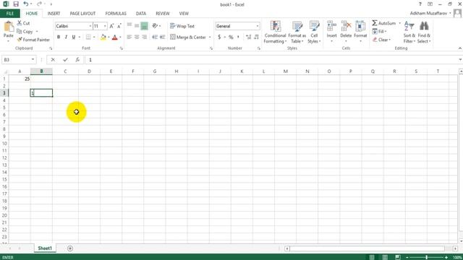Open Format cells menu
Image resolution: width=463 pixels, height=260 pixels.
360,32
